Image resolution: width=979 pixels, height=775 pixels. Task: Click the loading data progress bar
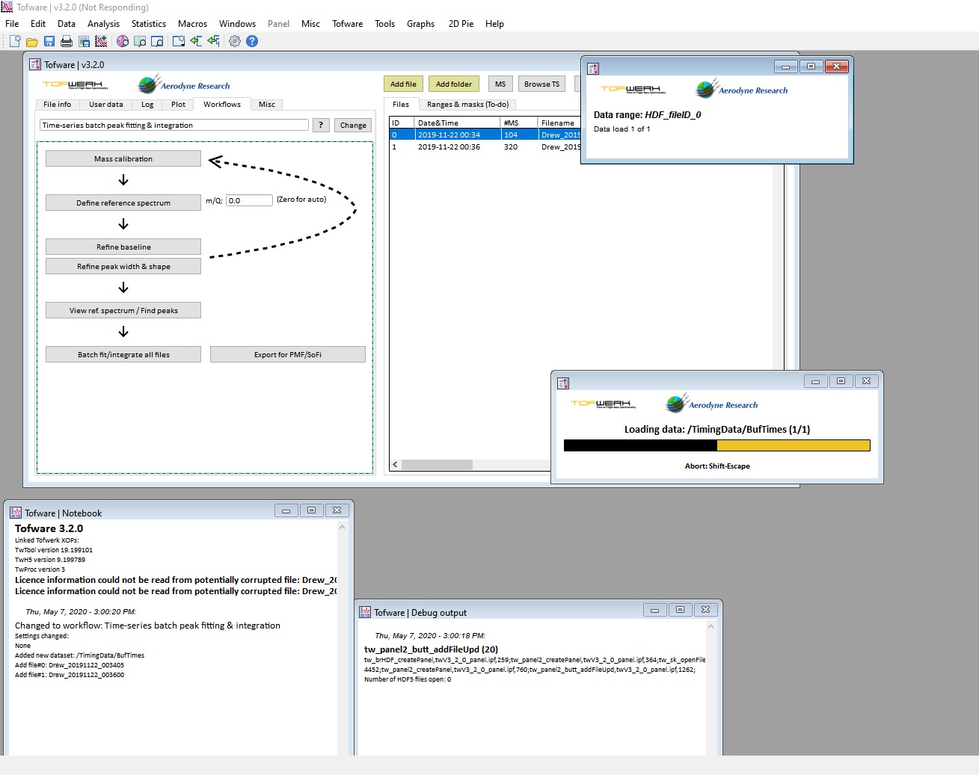point(716,445)
